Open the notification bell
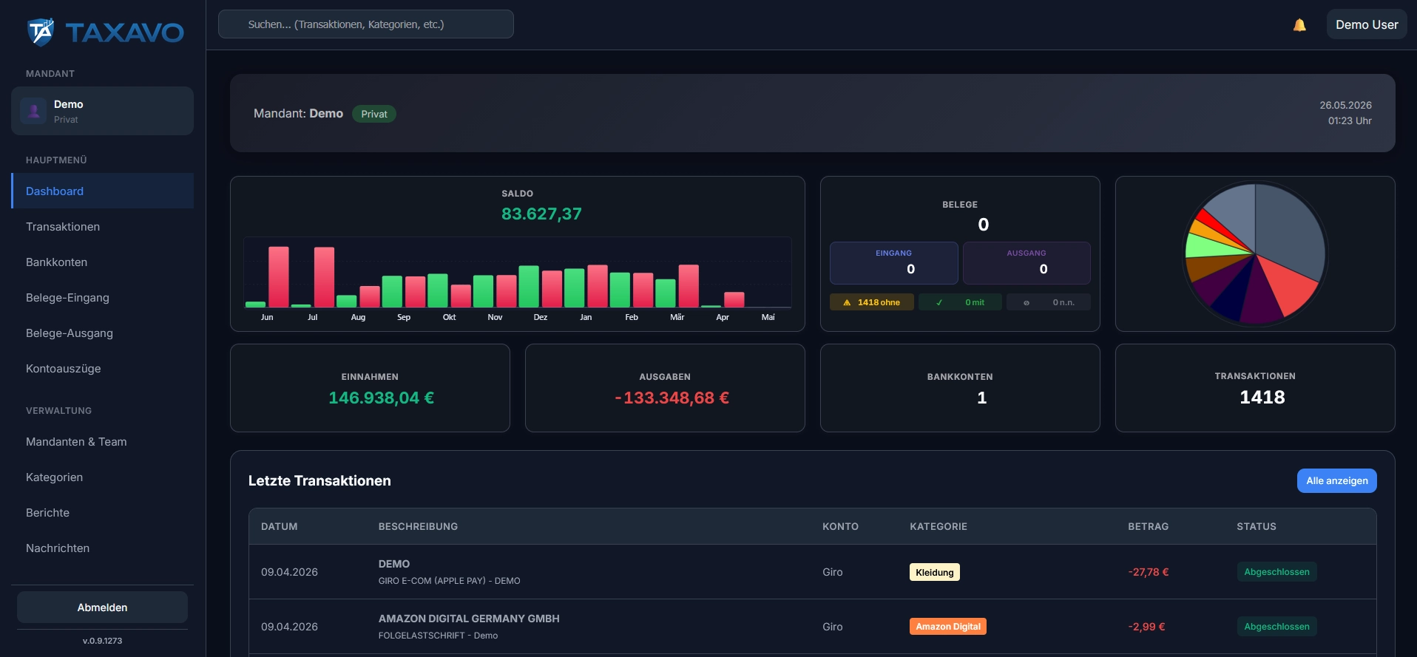The height and width of the screenshot is (657, 1417). coord(1299,25)
